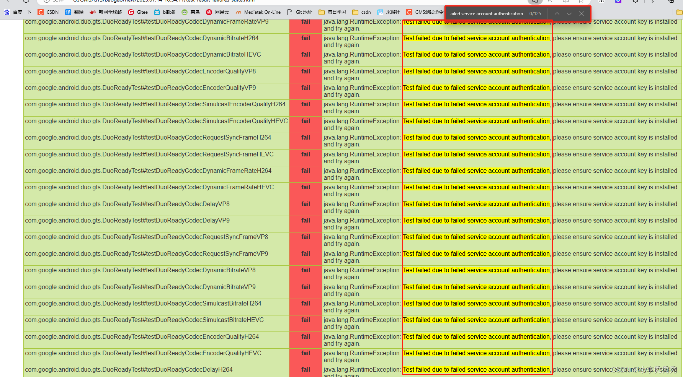Open the 百度一下 bookmark
Image resolution: width=683 pixels, height=377 pixels.
pos(18,12)
